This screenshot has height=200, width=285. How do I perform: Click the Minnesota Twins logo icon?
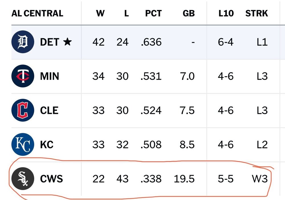point(23,76)
